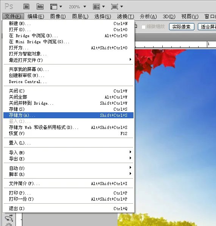Select 创建新审核(W)...
Screen dimensions: 216x226
(x=68, y=75)
